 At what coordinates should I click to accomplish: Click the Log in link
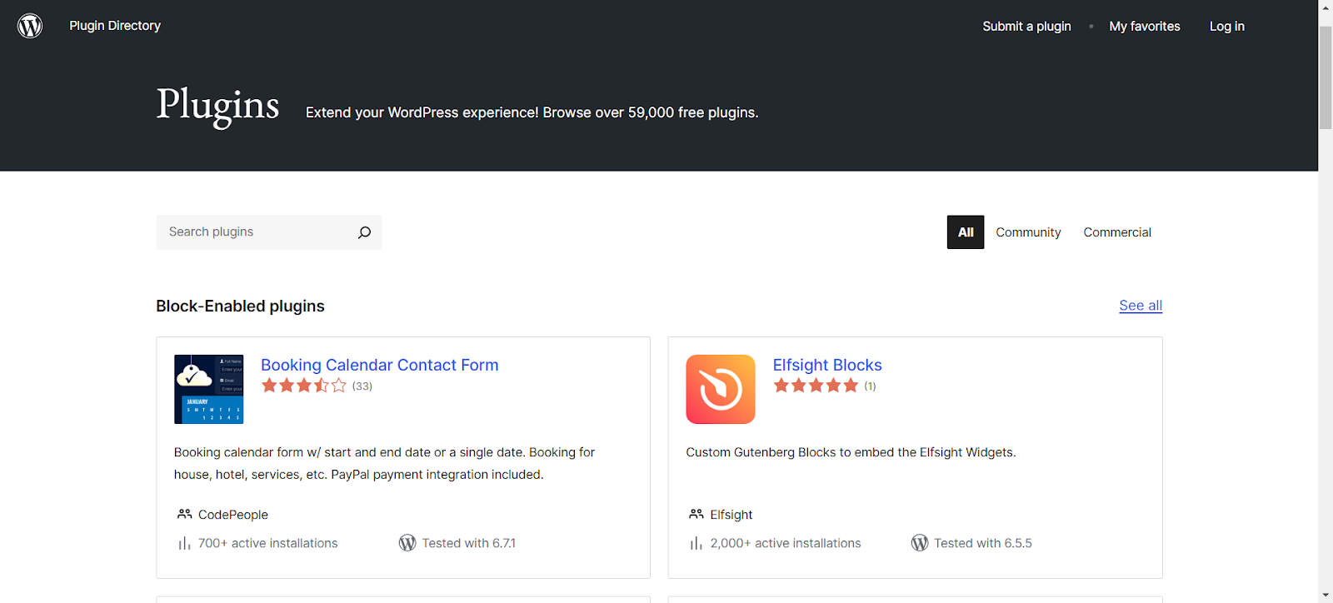point(1227,27)
